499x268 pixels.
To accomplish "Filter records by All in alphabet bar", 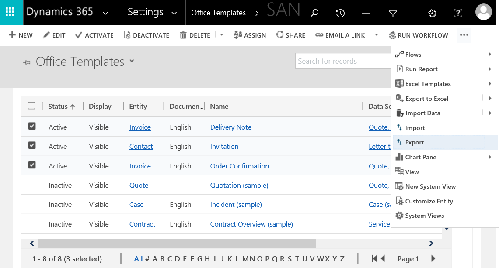I will coord(139,259).
